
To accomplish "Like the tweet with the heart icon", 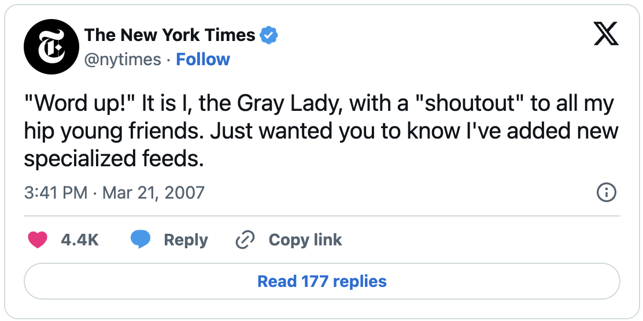I will click(38, 240).
